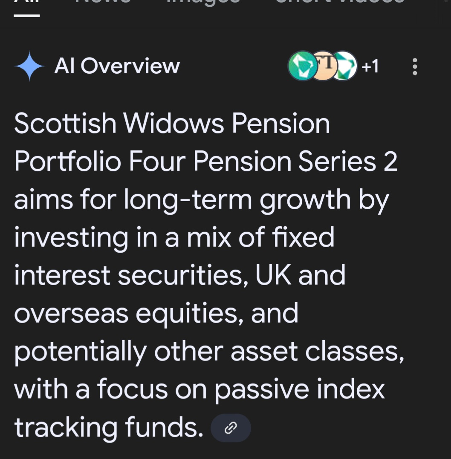Click the 'interest securities, UK and' line
This screenshot has height=459, width=451.
(180, 275)
